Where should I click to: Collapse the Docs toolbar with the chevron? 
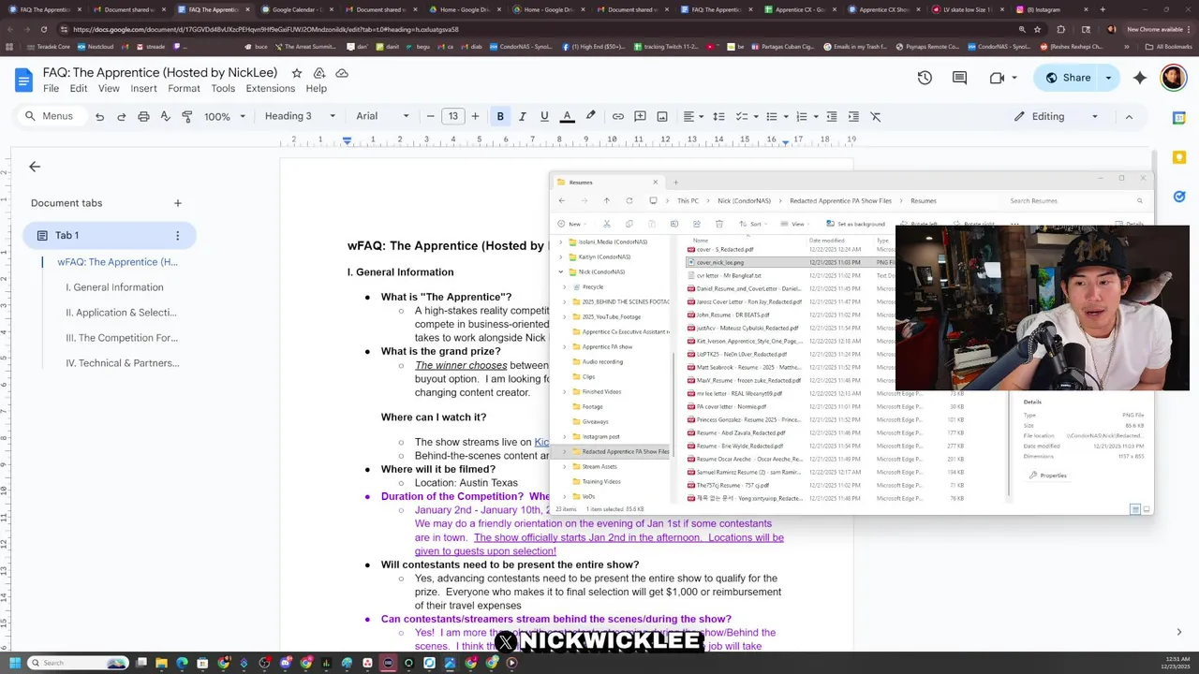click(1129, 116)
